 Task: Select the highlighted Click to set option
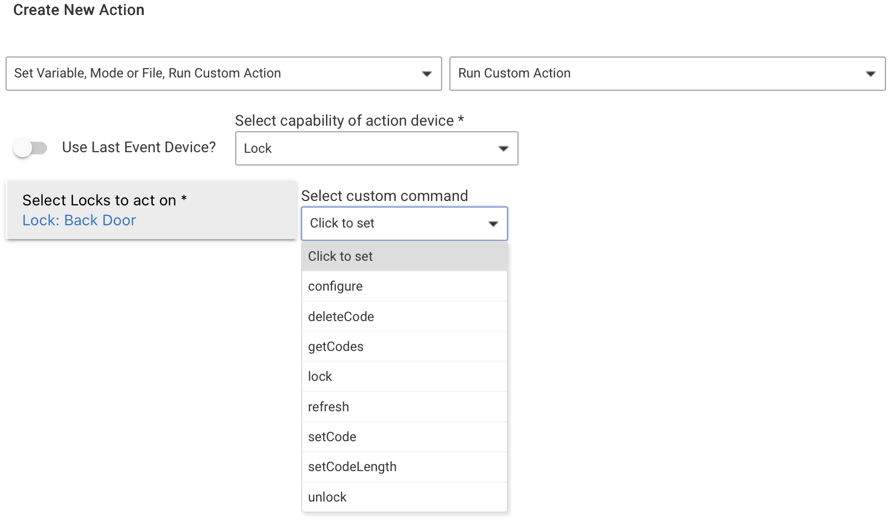pyautogui.click(x=340, y=256)
